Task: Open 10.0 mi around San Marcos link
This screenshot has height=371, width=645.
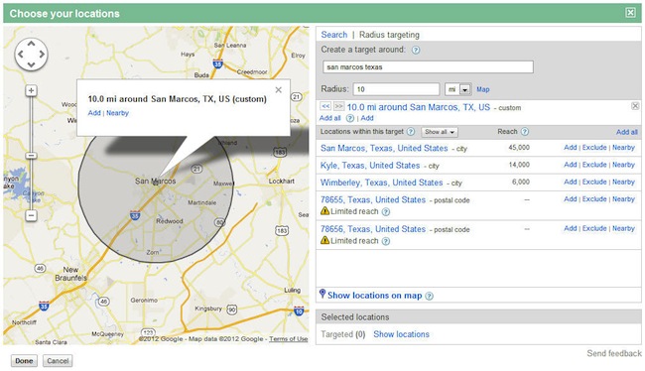Action: [x=419, y=107]
